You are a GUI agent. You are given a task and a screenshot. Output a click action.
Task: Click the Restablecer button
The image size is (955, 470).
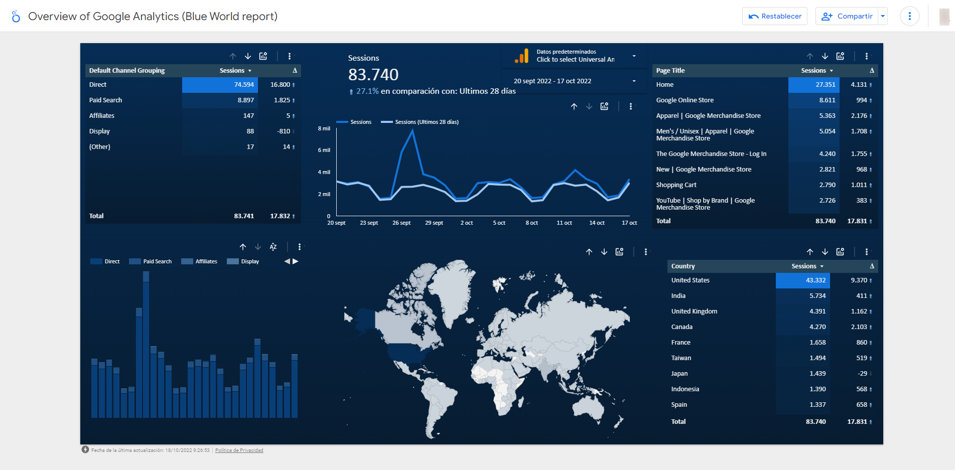774,16
